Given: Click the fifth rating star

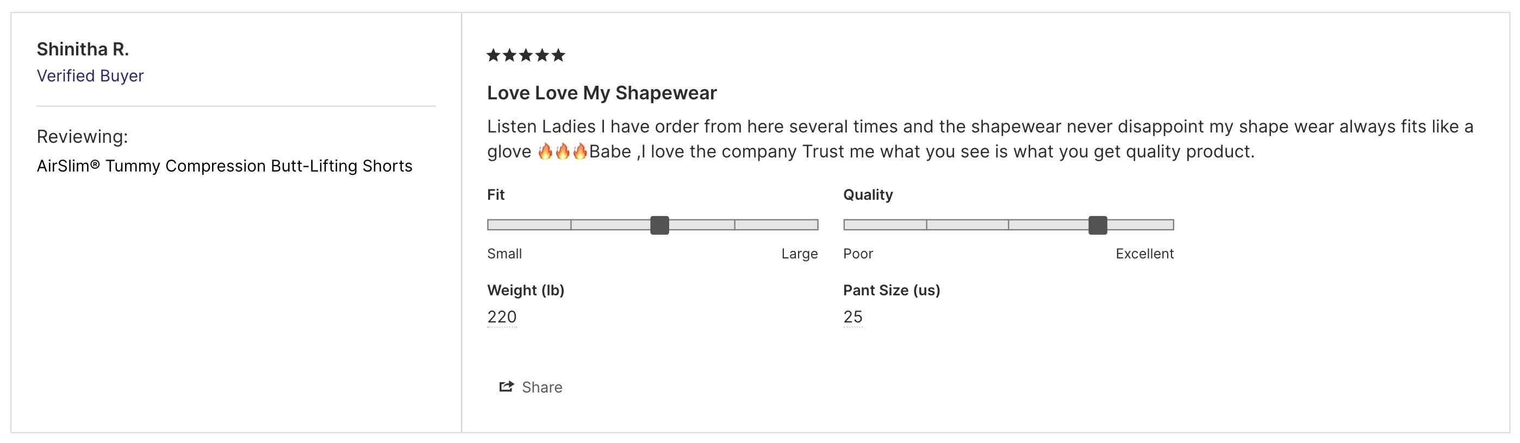Looking at the screenshot, I should coord(558,55).
